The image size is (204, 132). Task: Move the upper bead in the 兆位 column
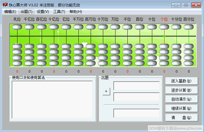point(17,27)
